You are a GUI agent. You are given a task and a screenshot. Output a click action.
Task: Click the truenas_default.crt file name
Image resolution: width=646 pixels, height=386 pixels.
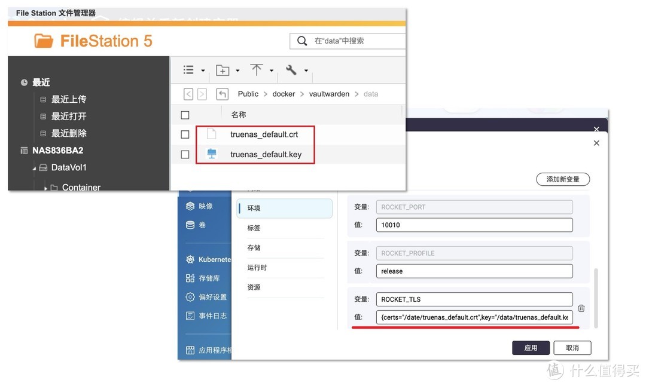click(264, 134)
